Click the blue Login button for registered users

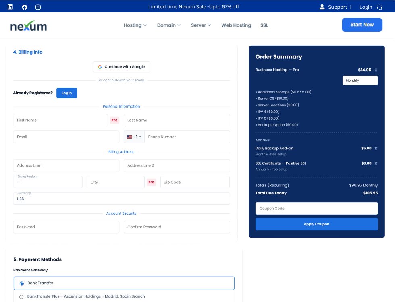pyautogui.click(x=67, y=93)
